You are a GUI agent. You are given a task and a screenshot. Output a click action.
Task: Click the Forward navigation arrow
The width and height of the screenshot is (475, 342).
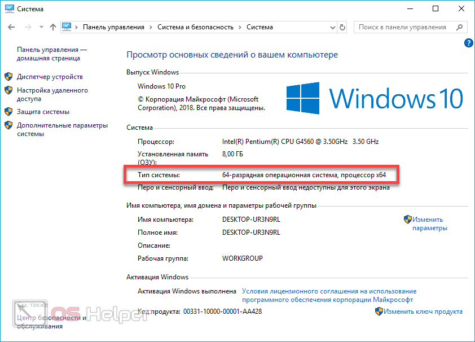coord(28,27)
